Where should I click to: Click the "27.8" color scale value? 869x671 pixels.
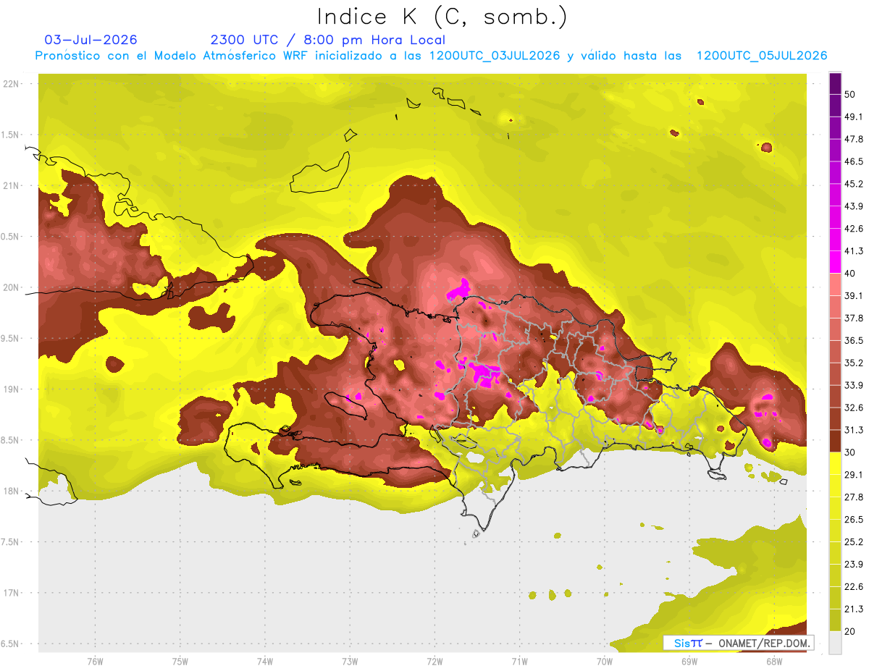tap(854, 497)
